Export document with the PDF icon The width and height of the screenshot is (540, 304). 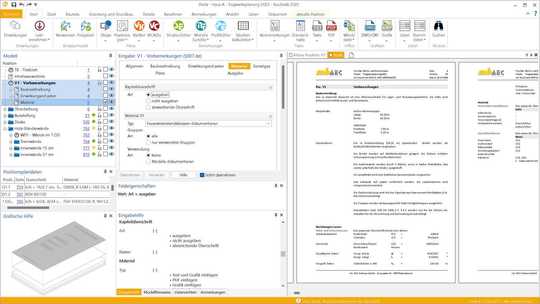click(331, 26)
